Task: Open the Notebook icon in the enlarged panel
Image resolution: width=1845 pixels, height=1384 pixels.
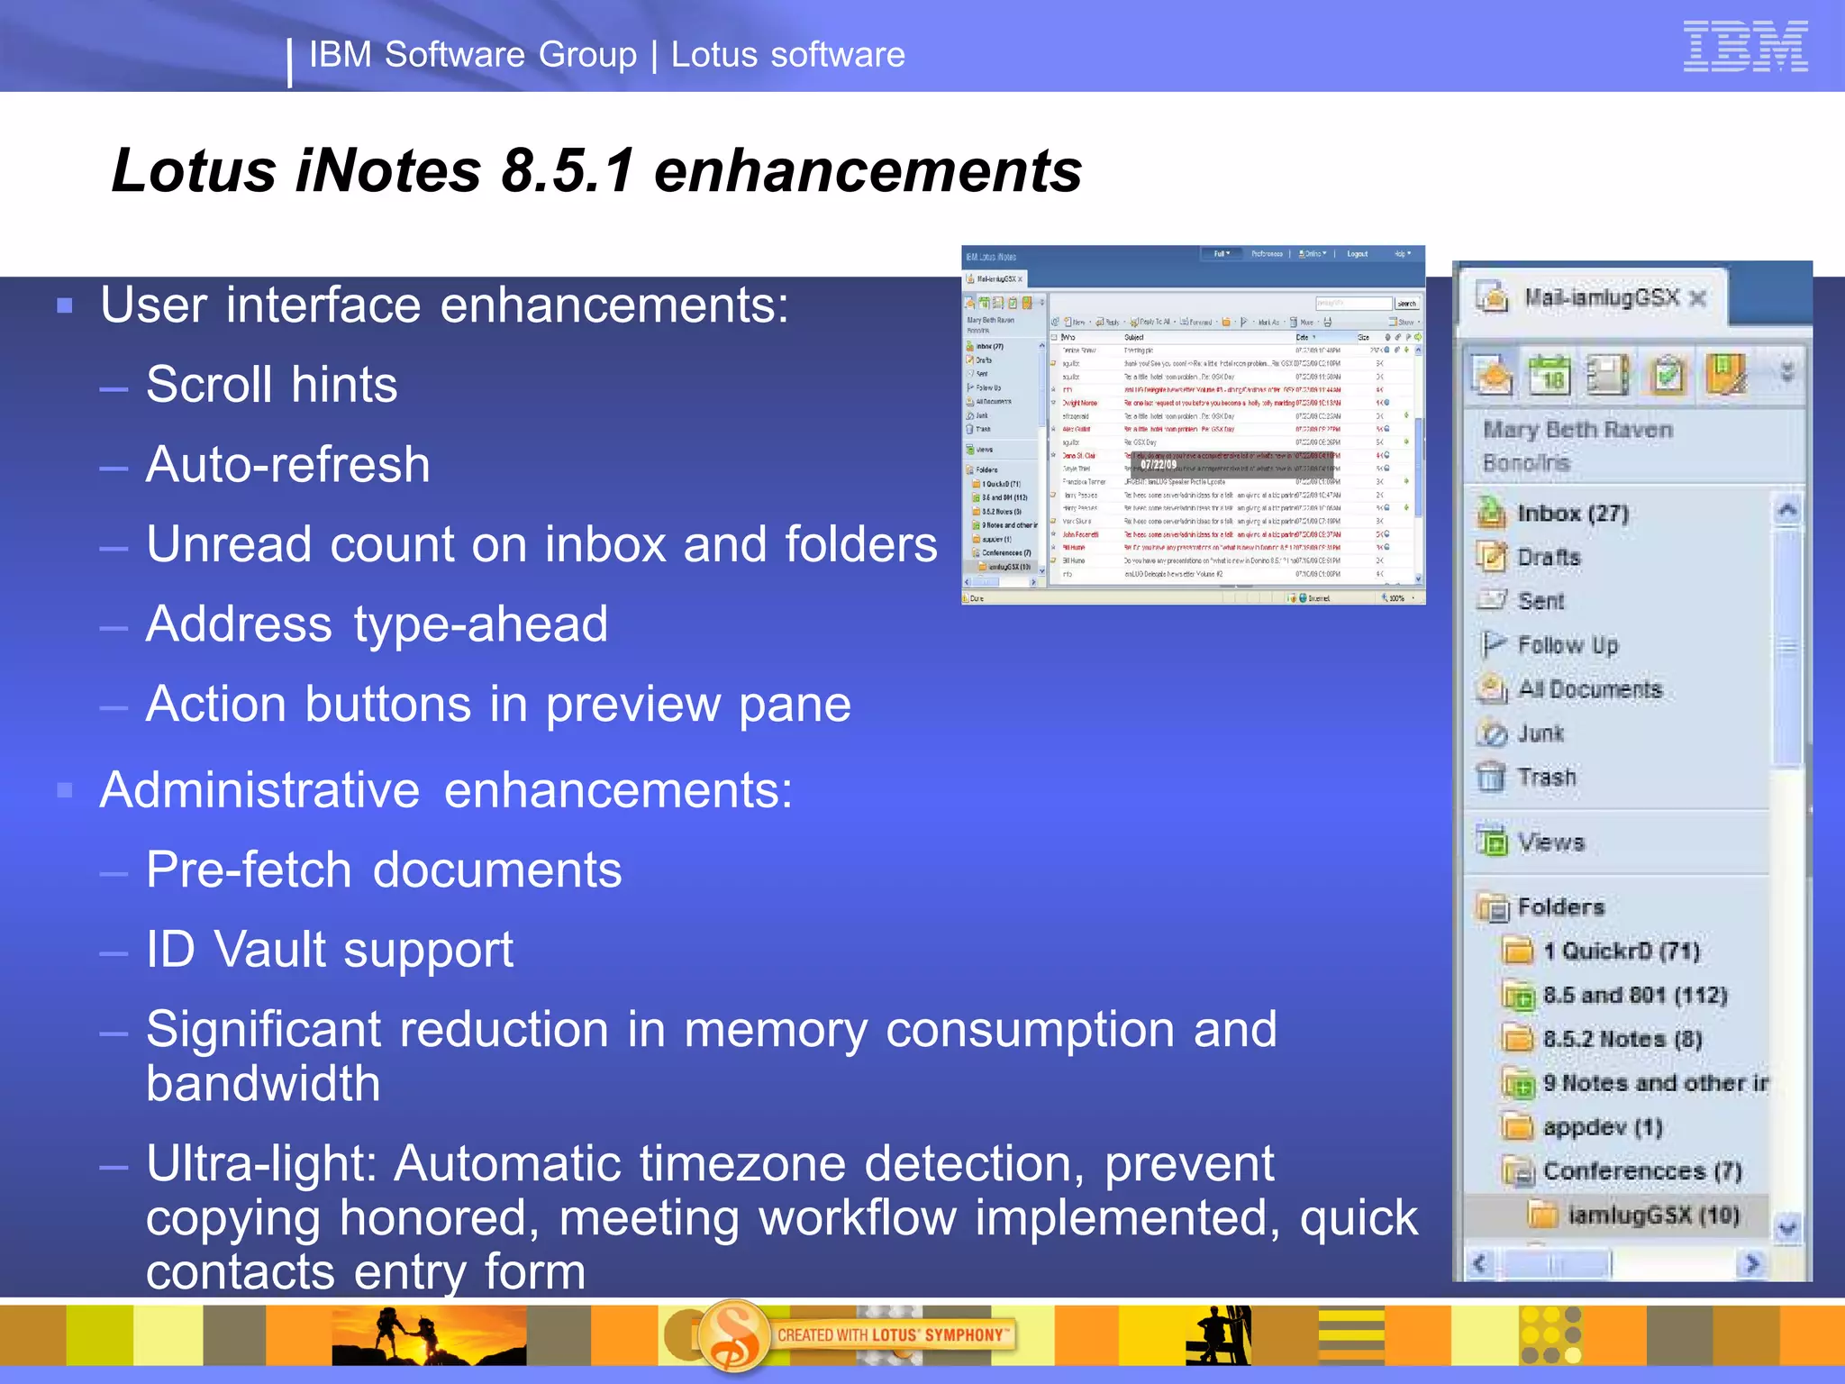Action: 1726,375
